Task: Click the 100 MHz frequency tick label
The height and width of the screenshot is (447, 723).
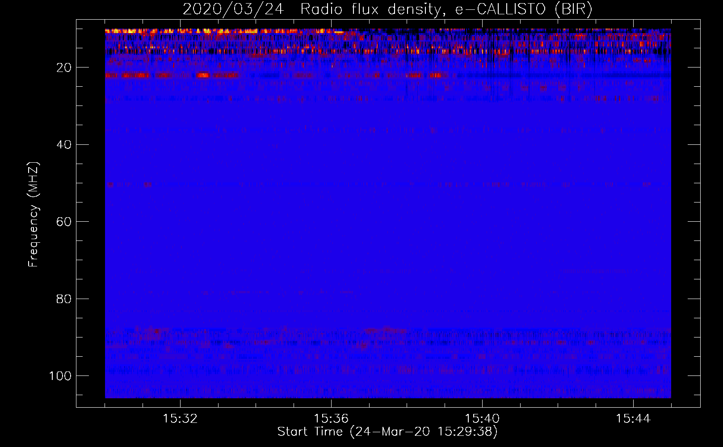Action: (x=60, y=376)
